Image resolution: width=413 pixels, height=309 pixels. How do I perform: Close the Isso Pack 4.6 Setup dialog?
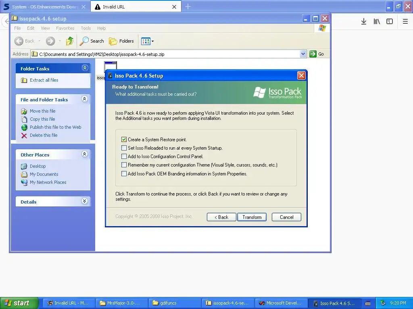click(301, 76)
